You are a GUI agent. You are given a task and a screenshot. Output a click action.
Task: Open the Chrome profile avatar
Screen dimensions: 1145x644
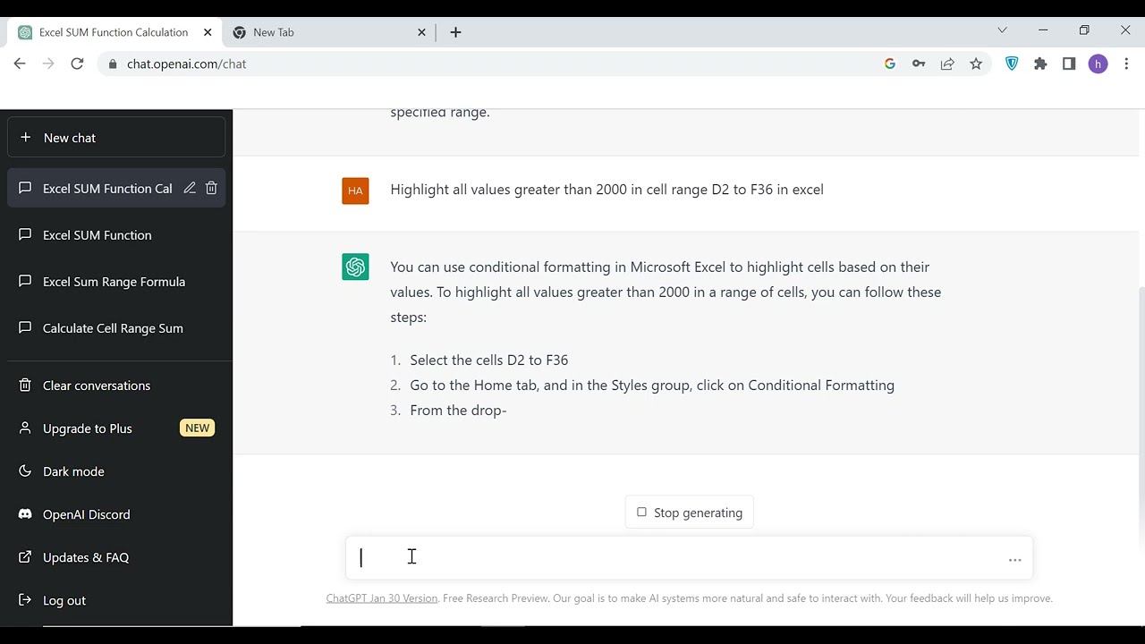tap(1098, 64)
